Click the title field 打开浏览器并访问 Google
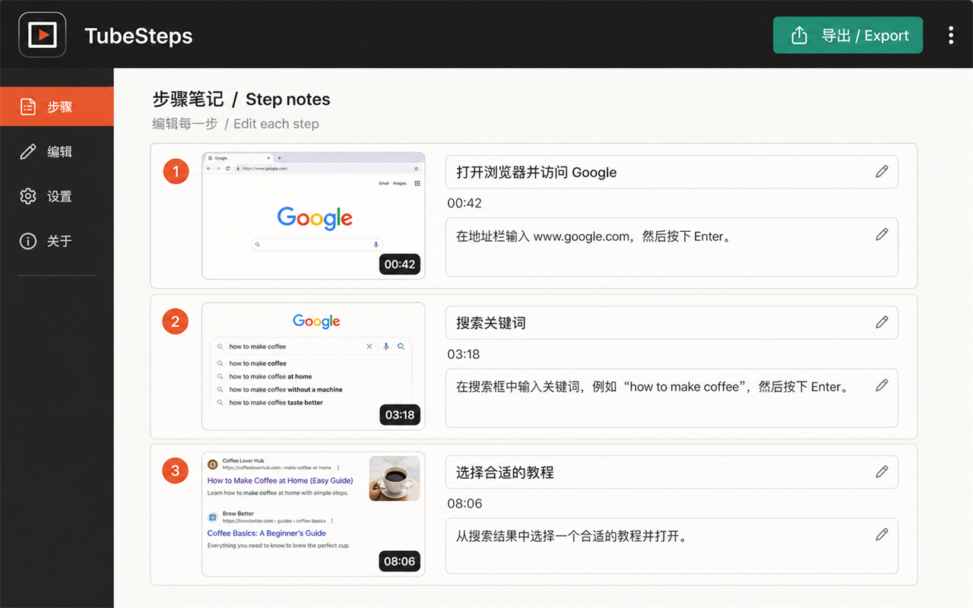Viewport: 973px width, 608px height. (x=671, y=172)
